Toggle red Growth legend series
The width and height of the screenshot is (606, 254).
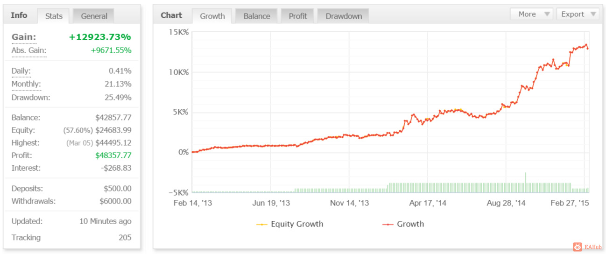tap(403, 224)
